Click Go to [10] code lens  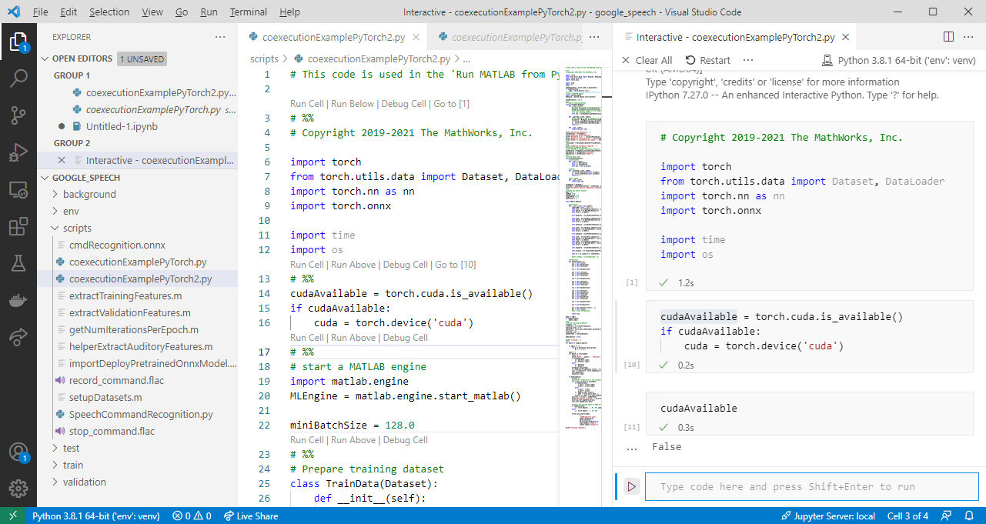click(456, 265)
